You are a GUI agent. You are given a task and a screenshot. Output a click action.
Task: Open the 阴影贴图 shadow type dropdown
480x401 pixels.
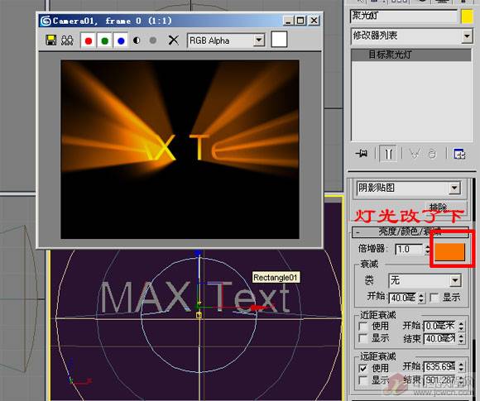409,188
